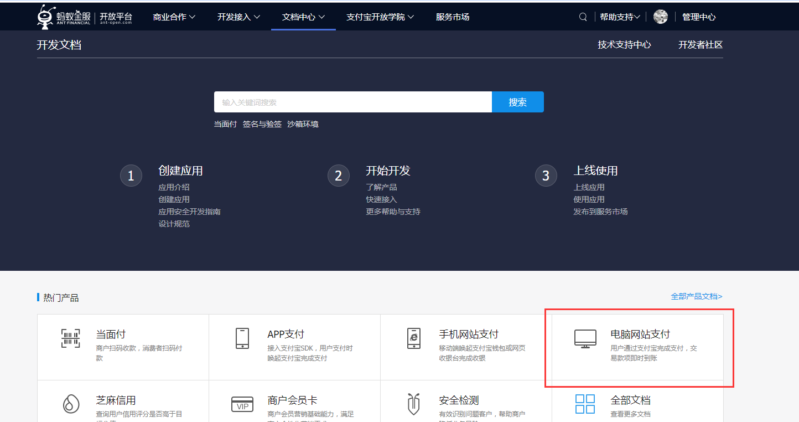The height and width of the screenshot is (422, 799).
Task: Click the 开放平台 header text
Action: [116, 17]
